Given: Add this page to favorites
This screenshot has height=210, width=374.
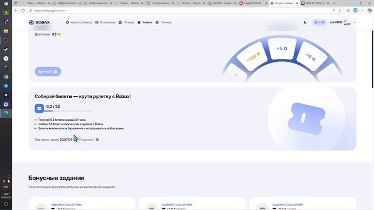Looking at the screenshot, I should click(340, 10).
